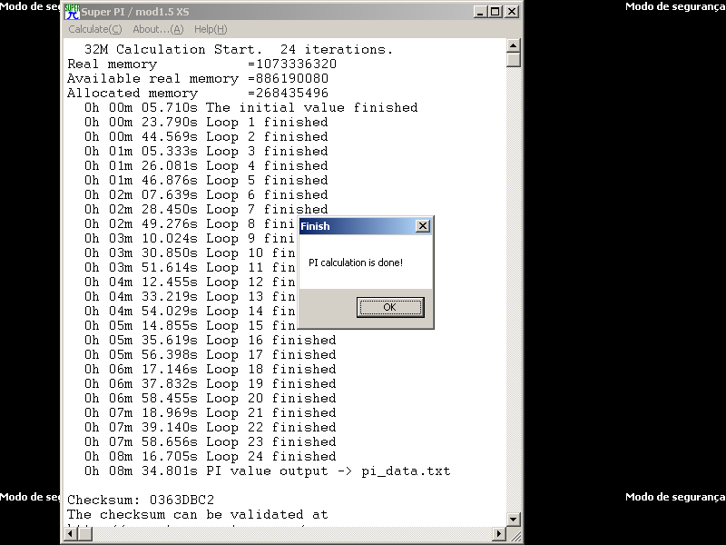This screenshot has height=545, width=726.
Task: Click the 'PI calculation is done!' message
Action: (x=356, y=263)
